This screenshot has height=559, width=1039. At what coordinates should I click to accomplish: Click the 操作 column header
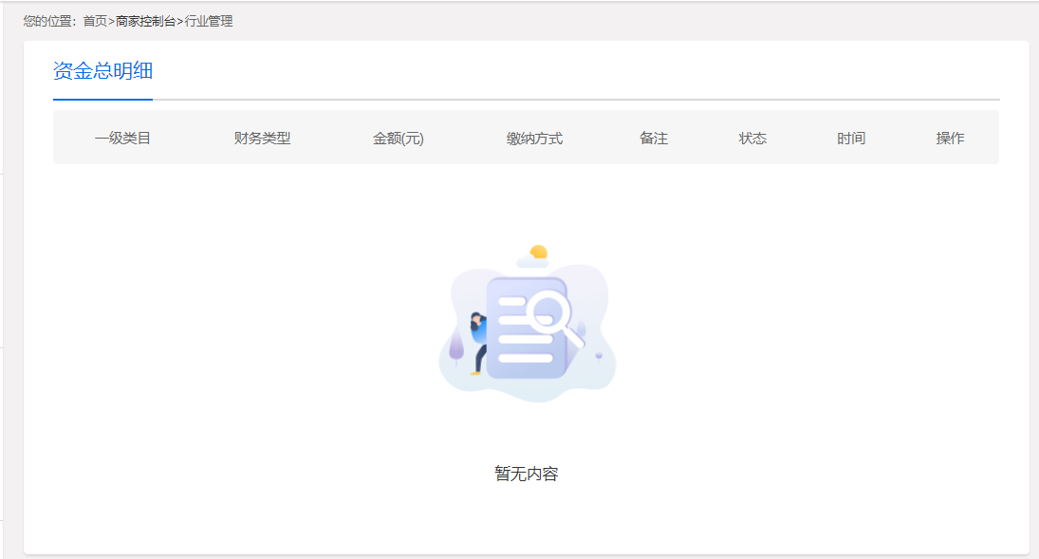[950, 138]
